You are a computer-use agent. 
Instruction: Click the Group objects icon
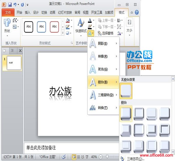coord(119,27)
